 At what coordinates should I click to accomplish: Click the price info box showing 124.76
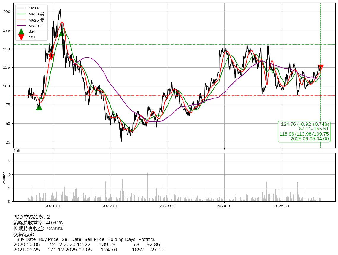pos(304,131)
